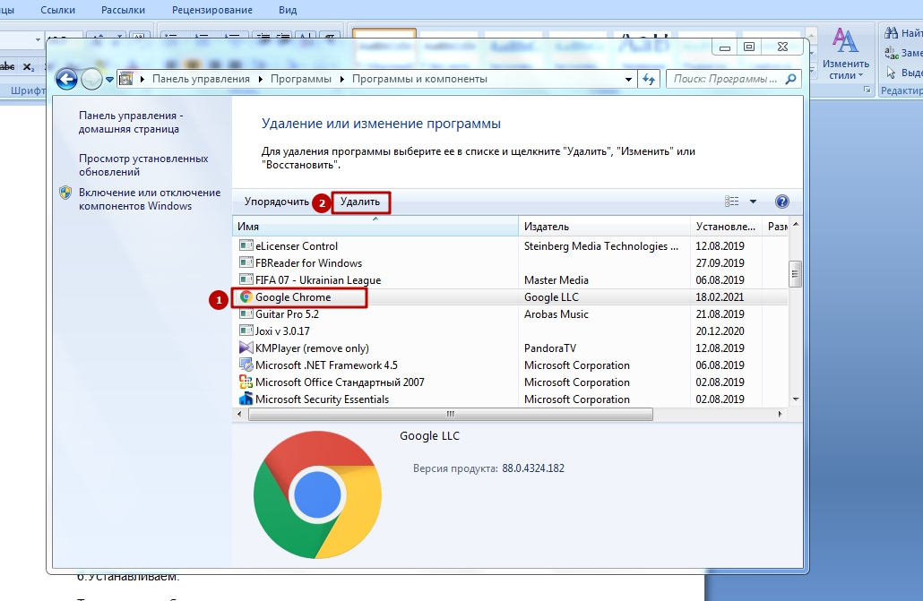Select the Microsoft Security Essentials icon
The width and height of the screenshot is (923, 601).
246,399
